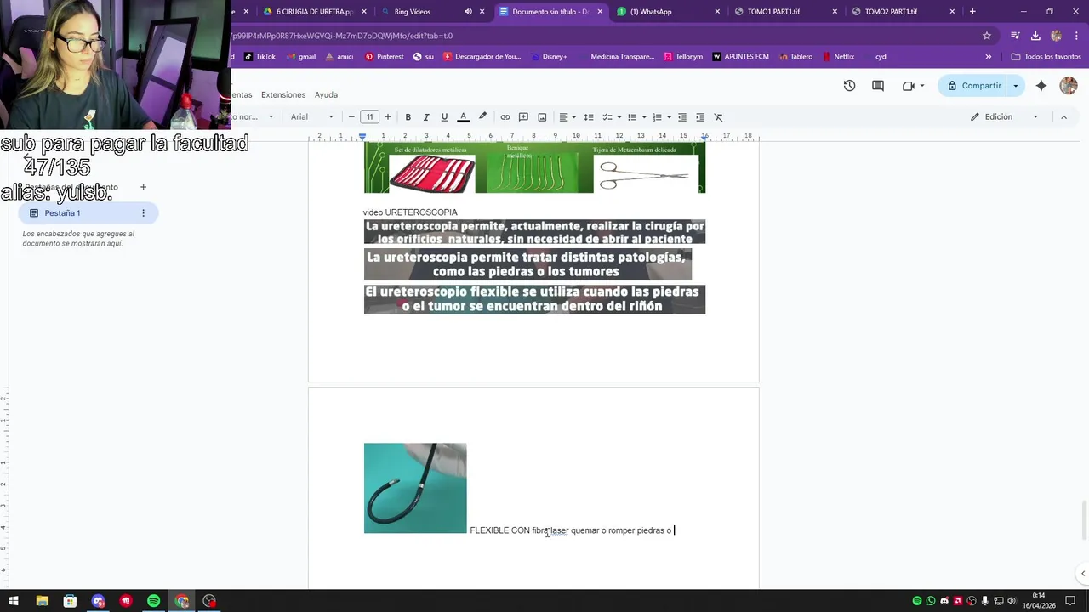Expand the numbered list style arrow
This screenshot has width=1089, height=612.
coord(670,117)
